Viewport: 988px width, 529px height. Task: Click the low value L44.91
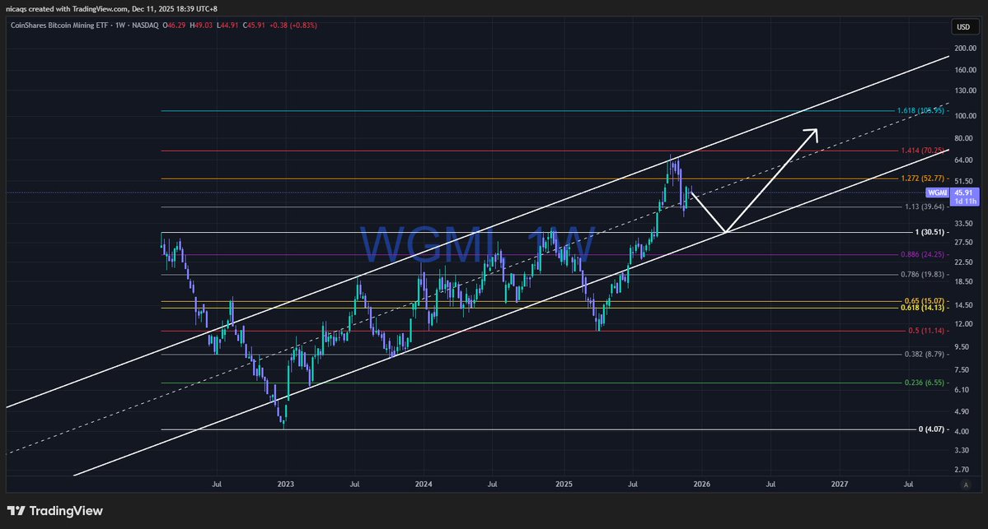click(227, 26)
